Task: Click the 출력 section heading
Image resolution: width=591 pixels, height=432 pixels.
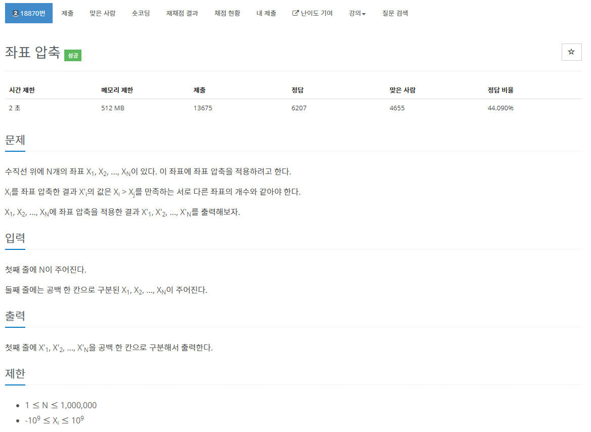Action: click(15, 316)
